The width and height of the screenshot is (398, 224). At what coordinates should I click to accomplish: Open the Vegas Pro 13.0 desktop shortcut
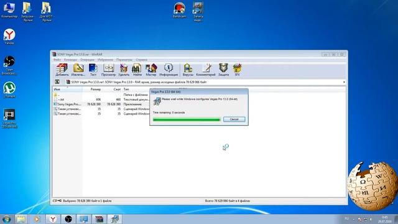tap(9, 118)
